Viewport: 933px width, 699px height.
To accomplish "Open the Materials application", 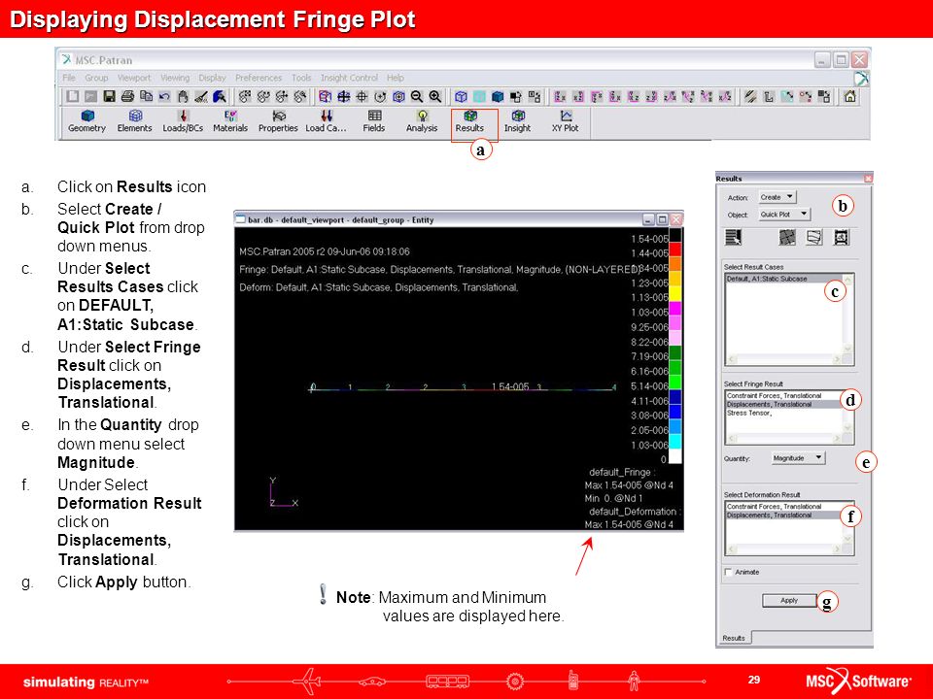I will pyautogui.click(x=230, y=121).
